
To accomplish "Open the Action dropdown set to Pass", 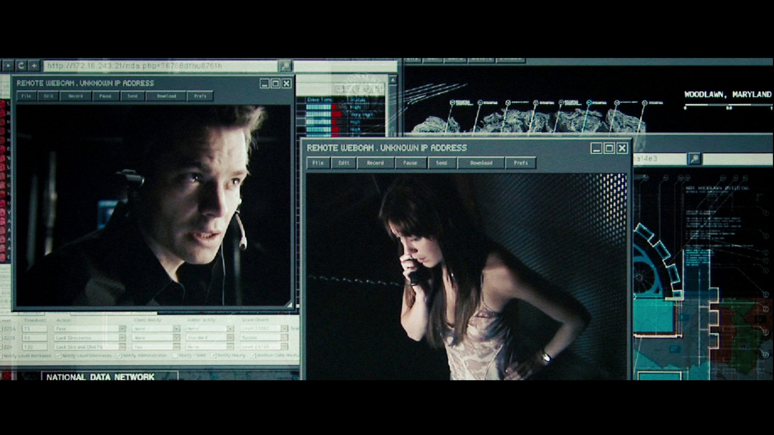I will coord(90,329).
